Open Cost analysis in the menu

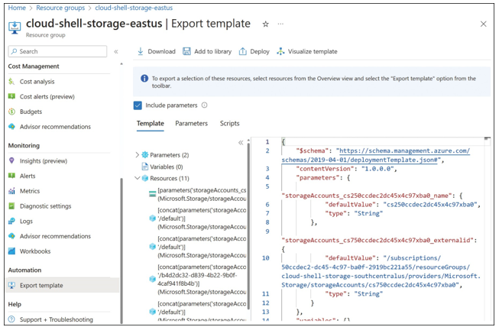37,82
